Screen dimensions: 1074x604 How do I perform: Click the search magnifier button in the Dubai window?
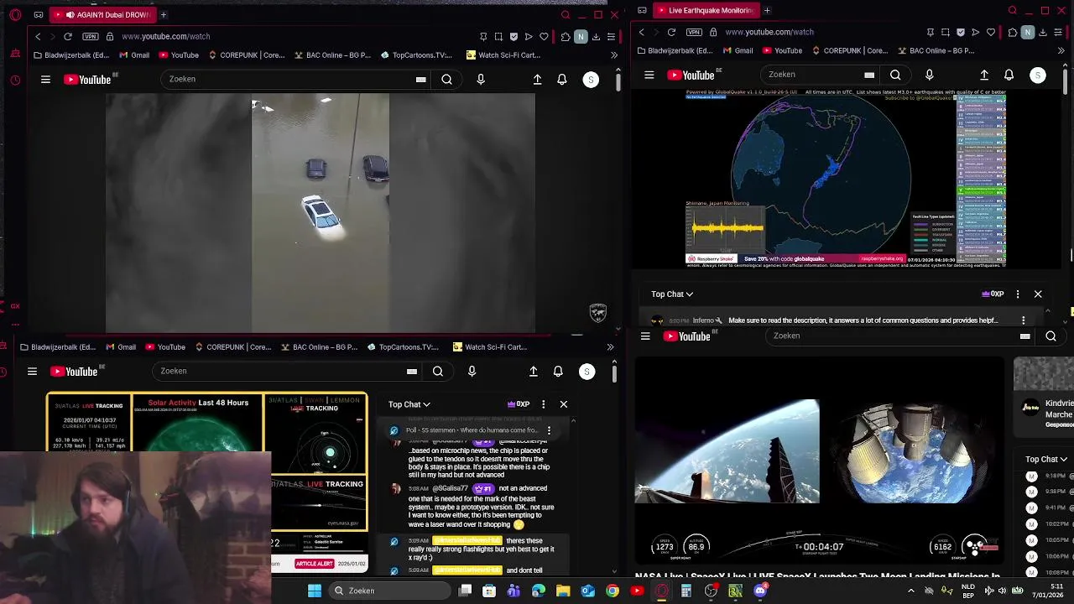[x=446, y=80]
